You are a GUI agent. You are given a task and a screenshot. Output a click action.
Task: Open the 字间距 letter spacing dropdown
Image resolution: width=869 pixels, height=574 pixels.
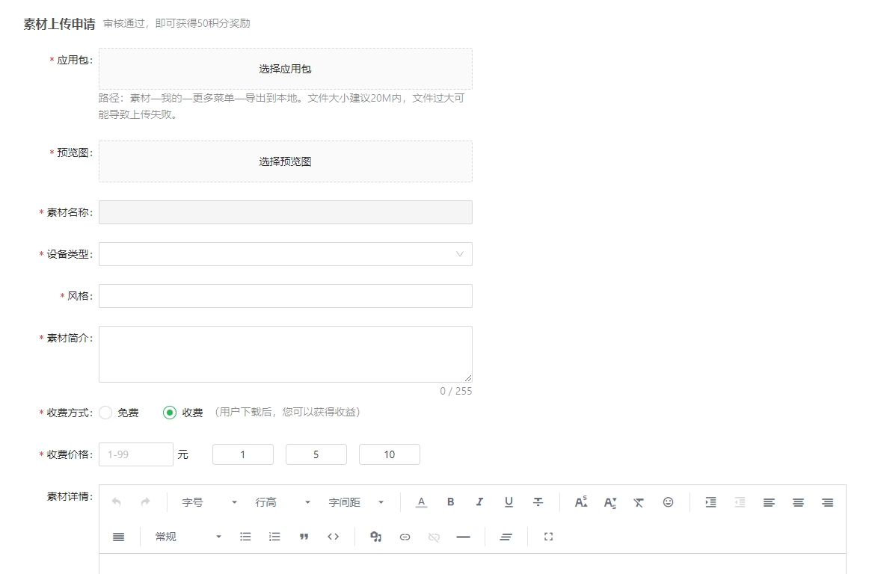tap(357, 502)
